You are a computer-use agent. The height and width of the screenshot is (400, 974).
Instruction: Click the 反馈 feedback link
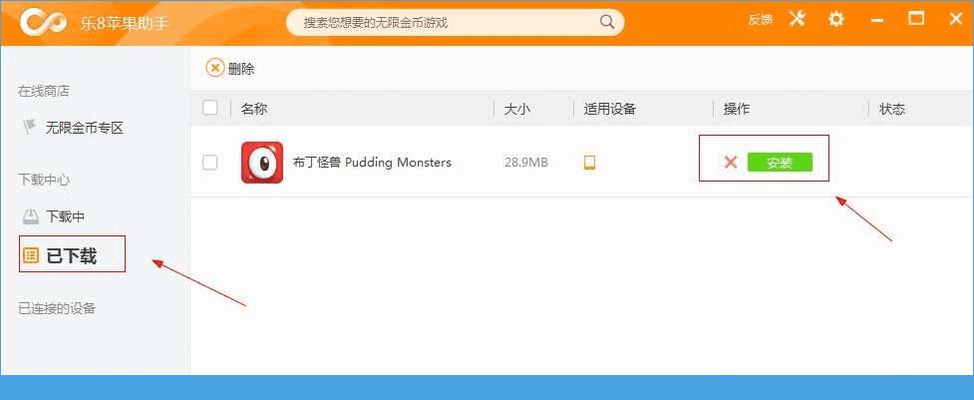coord(761,20)
